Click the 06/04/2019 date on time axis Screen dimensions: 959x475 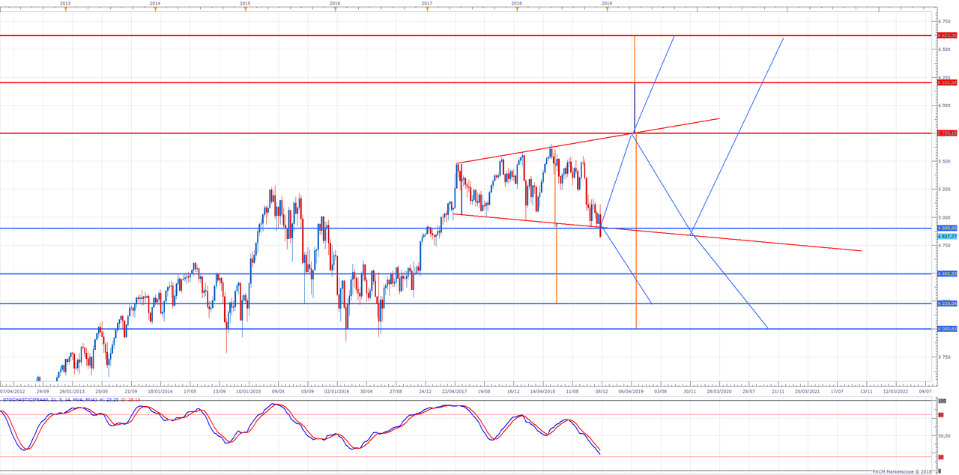[632, 390]
